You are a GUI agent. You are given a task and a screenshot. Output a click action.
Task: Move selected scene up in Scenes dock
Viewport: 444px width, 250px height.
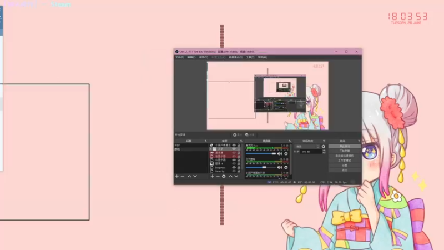tap(189, 176)
